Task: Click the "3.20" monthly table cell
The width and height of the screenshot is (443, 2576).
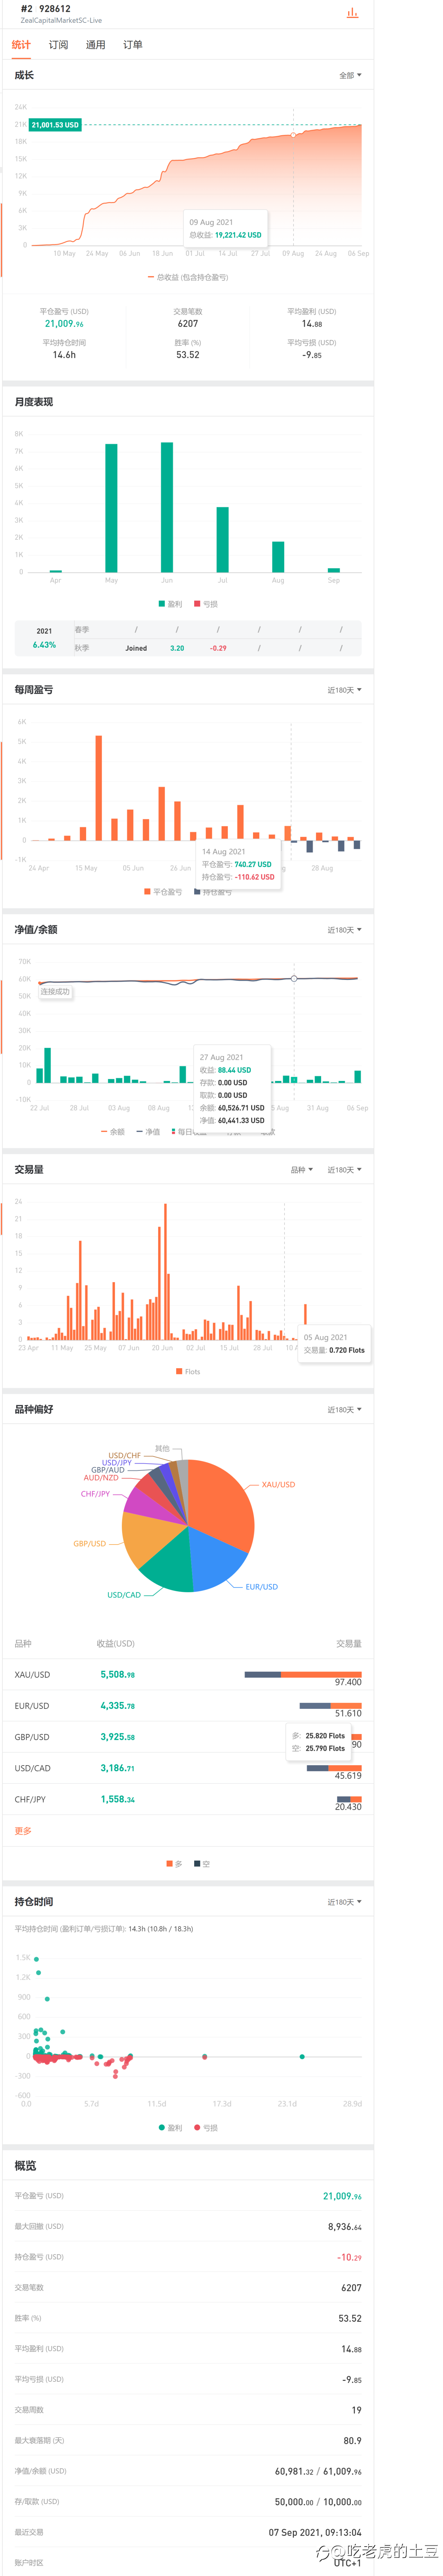Action: click(177, 648)
